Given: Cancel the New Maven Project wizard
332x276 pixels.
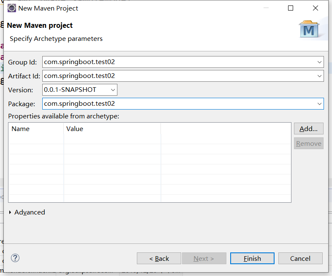Looking at the screenshot, I should (300, 258).
